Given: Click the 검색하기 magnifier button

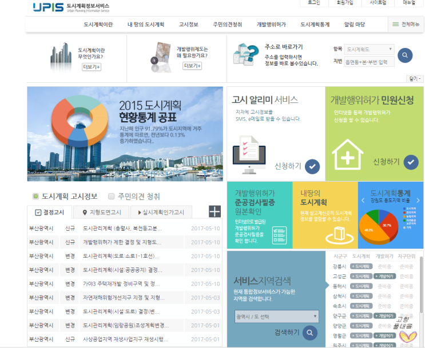Looking at the screenshot, I should click(x=310, y=333).
